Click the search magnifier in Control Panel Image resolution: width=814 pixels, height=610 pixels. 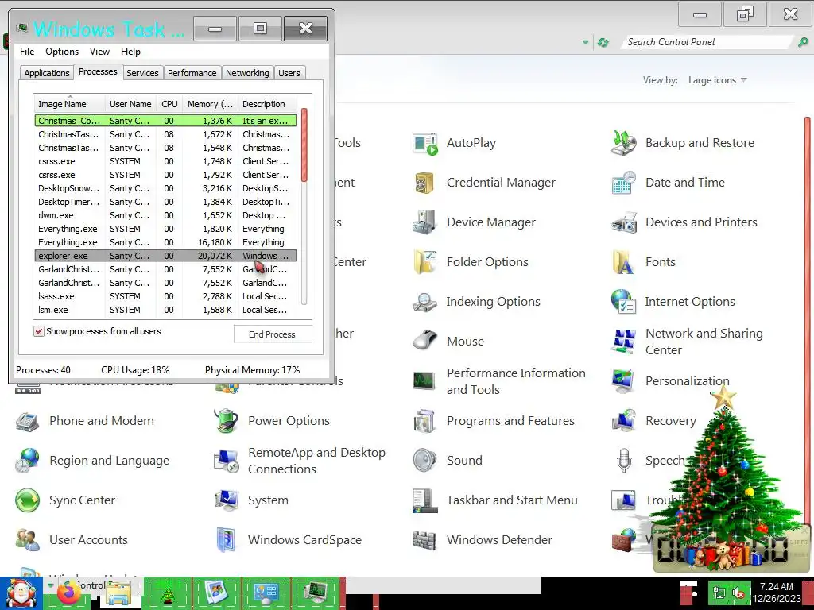[803, 42]
